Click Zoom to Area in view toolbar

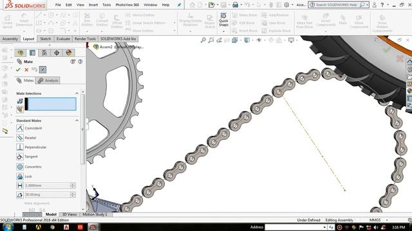[x=211, y=40]
